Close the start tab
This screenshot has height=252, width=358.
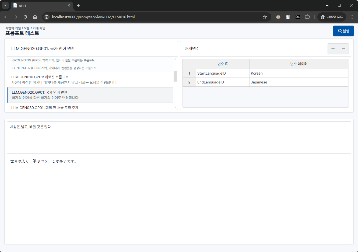pos(69,5)
